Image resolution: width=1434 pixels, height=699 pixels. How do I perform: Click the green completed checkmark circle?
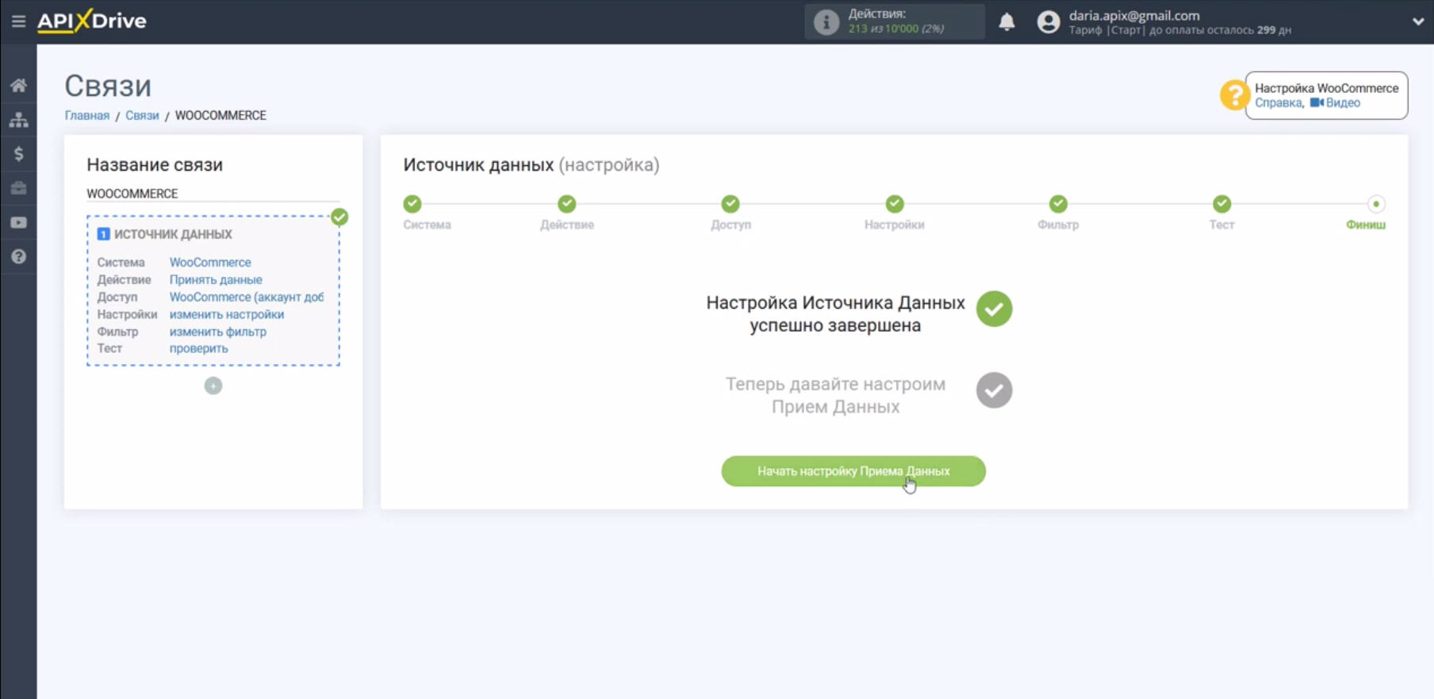tap(994, 309)
